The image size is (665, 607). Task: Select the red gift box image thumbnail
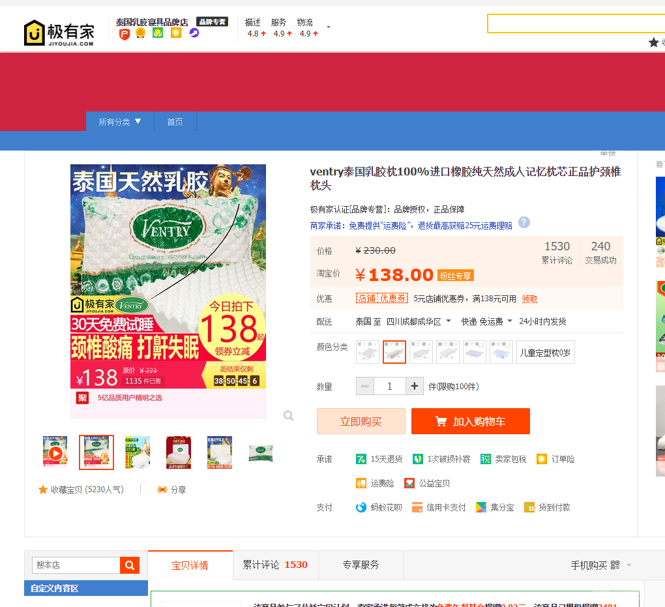pyautogui.click(x=179, y=452)
